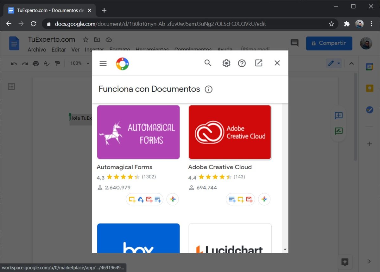Click the Marketplace scrollbar down arrow
The height and width of the screenshot is (272, 380).
point(285,250)
